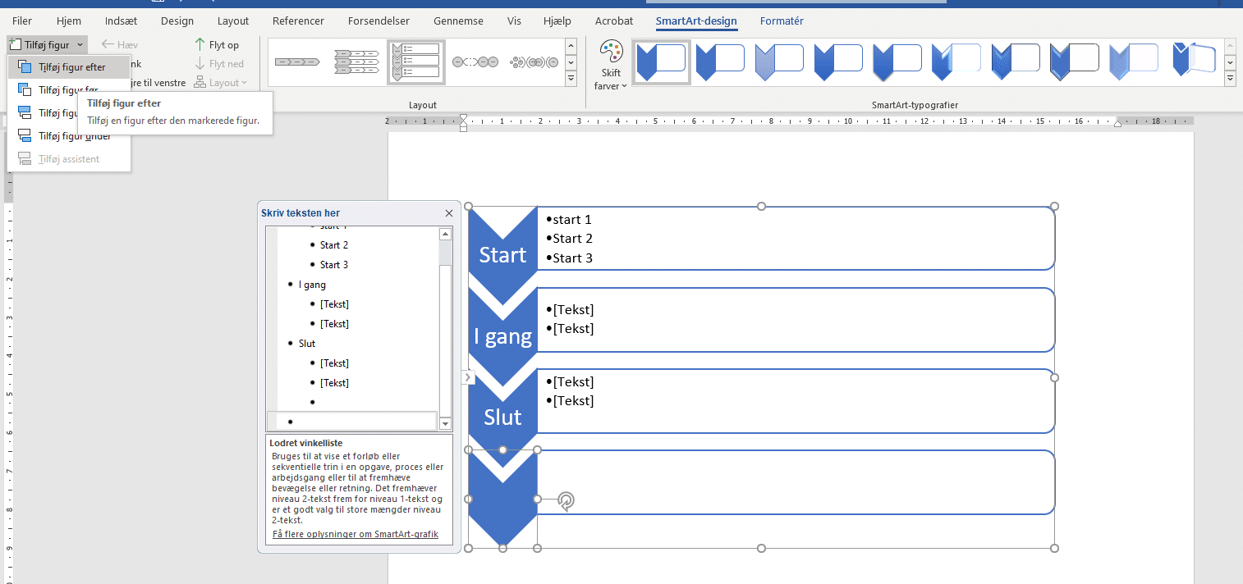Screen dimensions: 1243x584
Task: Apply the last SmartArt 3D style thumbnail
Action: point(1194,61)
